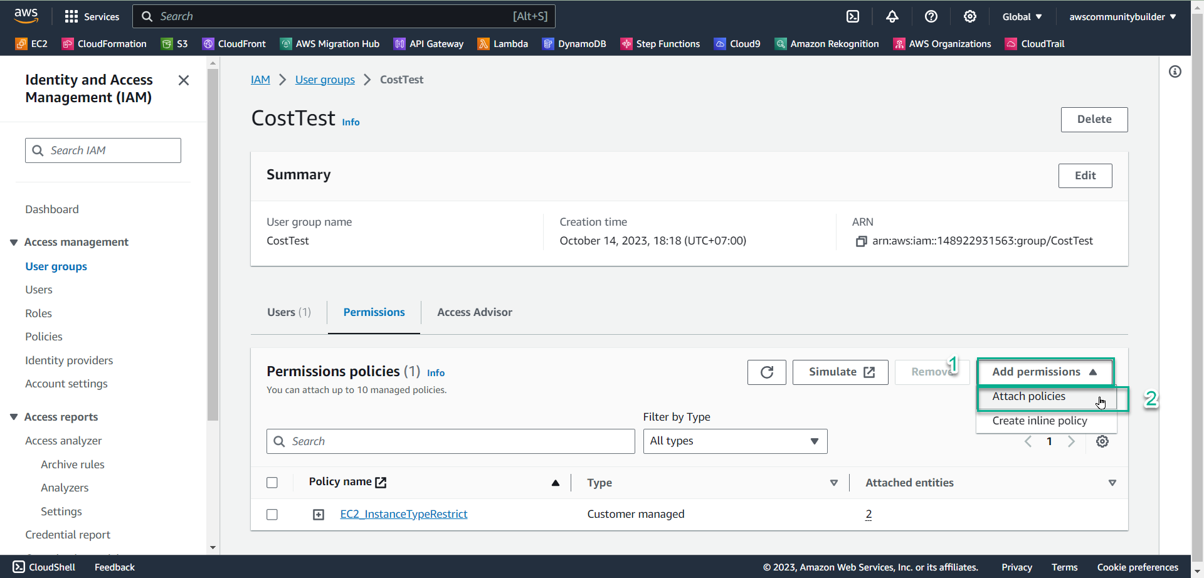Screen dimensions: 1204x578
Task: Sort by Type column arrow
Action: 834,483
